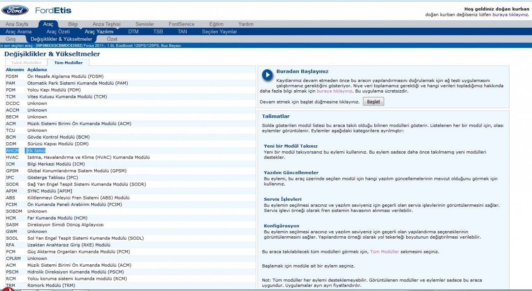Select highlighted AHCM Ek Isıtıcı row

[130, 151]
